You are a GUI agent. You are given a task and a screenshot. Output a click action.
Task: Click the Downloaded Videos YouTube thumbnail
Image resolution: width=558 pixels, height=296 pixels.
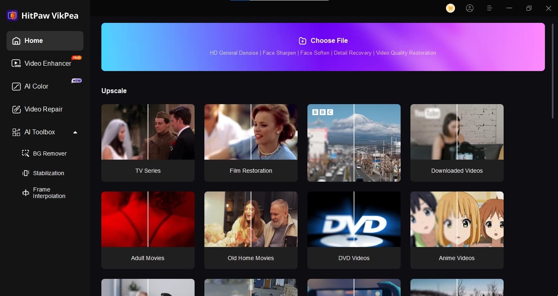(457, 132)
